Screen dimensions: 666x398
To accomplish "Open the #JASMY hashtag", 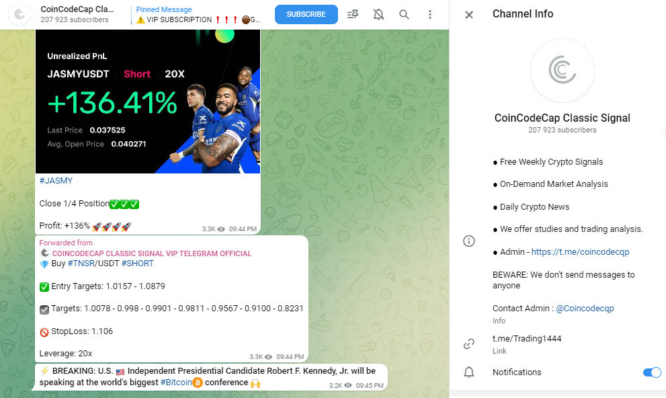I will coord(56,181).
